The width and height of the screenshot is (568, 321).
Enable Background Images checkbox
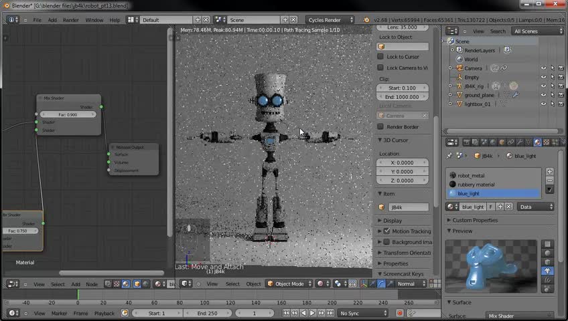(387, 242)
